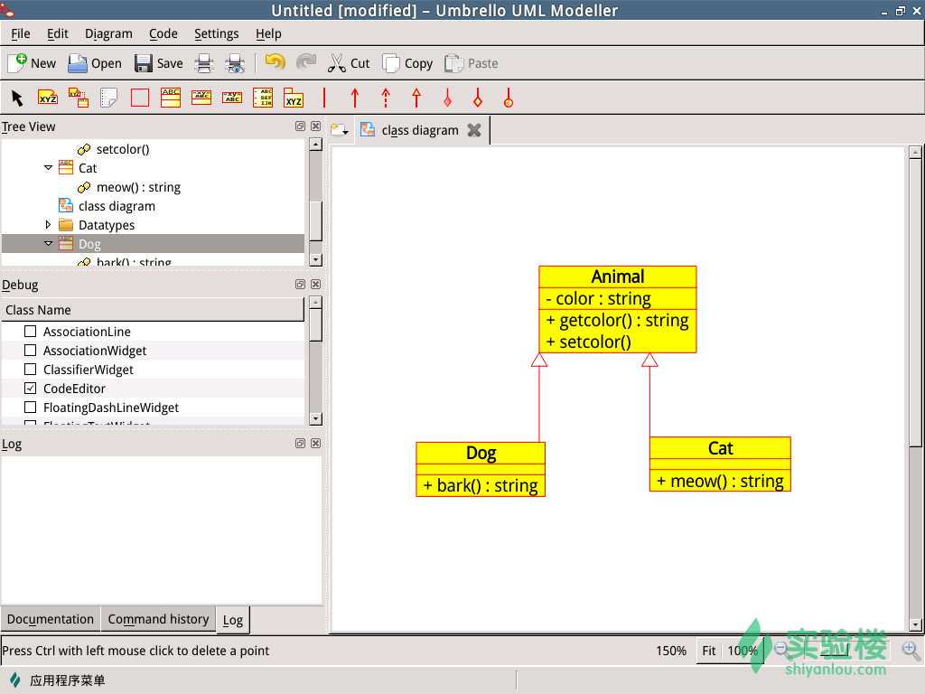Click the Class Name column header

152,310
